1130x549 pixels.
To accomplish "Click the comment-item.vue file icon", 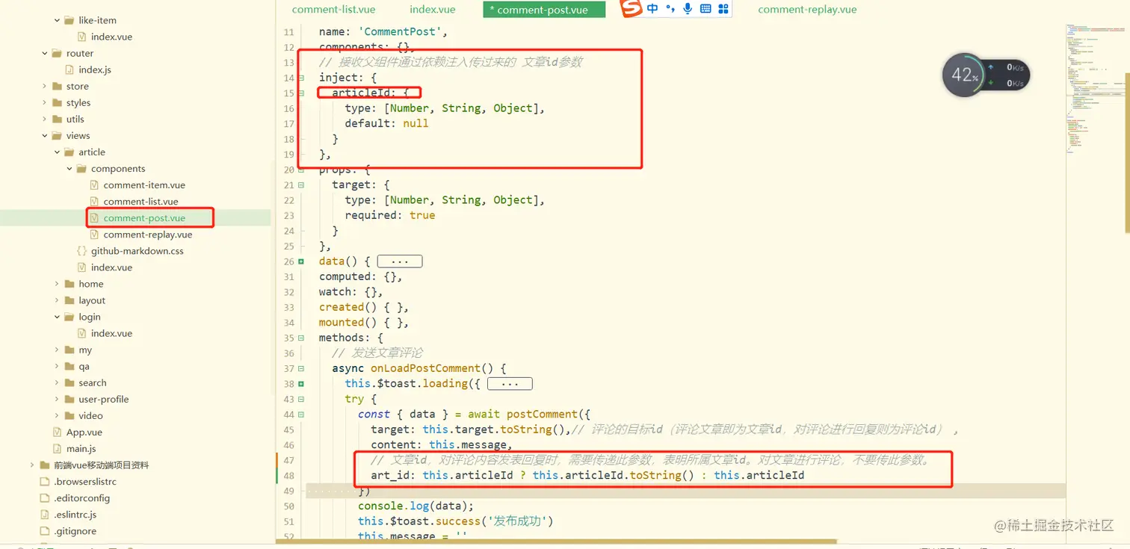I will click(x=95, y=184).
